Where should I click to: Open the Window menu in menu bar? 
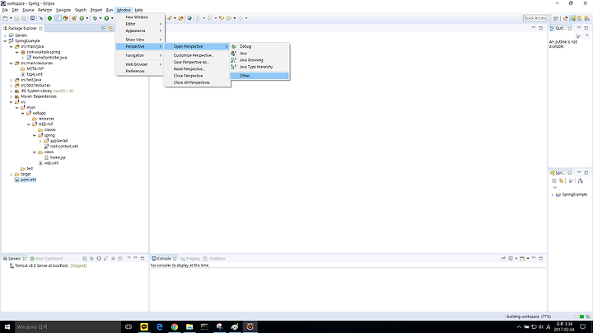[124, 10]
